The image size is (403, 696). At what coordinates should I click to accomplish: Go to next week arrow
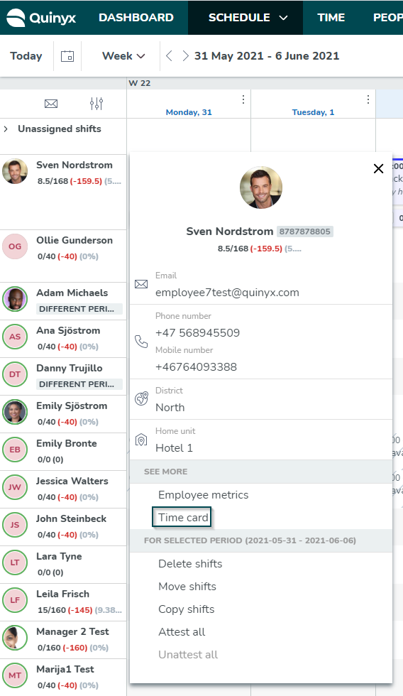185,56
